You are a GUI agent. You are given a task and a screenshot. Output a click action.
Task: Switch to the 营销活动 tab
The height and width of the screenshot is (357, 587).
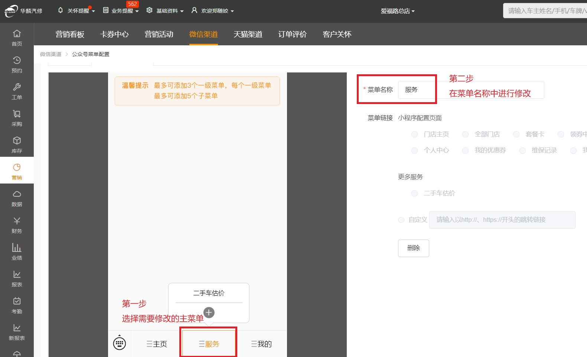coord(159,34)
